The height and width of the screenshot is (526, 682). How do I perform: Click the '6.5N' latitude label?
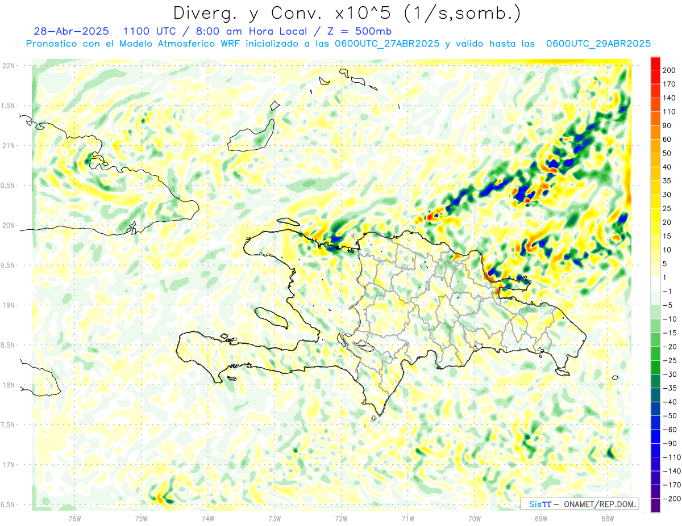pyautogui.click(x=8, y=504)
